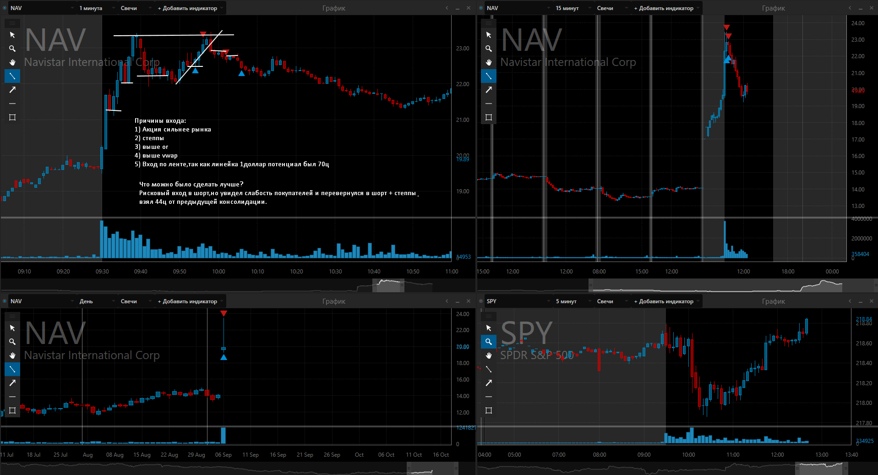Activate zoom magnifier in NAV 15-minute chart
878x475 pixels.
click(x=489, y=49)
